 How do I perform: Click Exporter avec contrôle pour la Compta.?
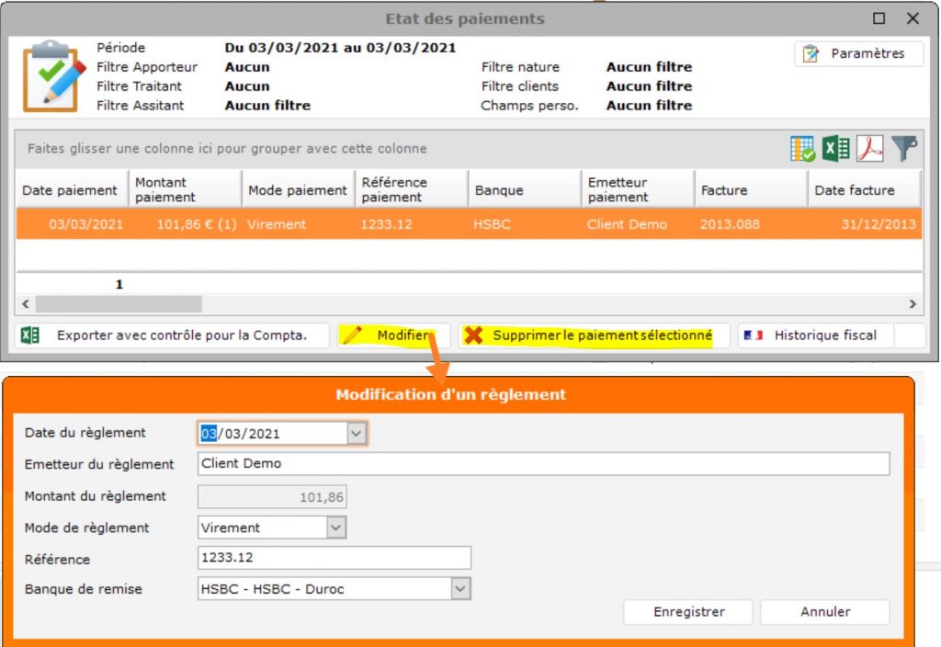pyautogui.click(x=172, y=335)
